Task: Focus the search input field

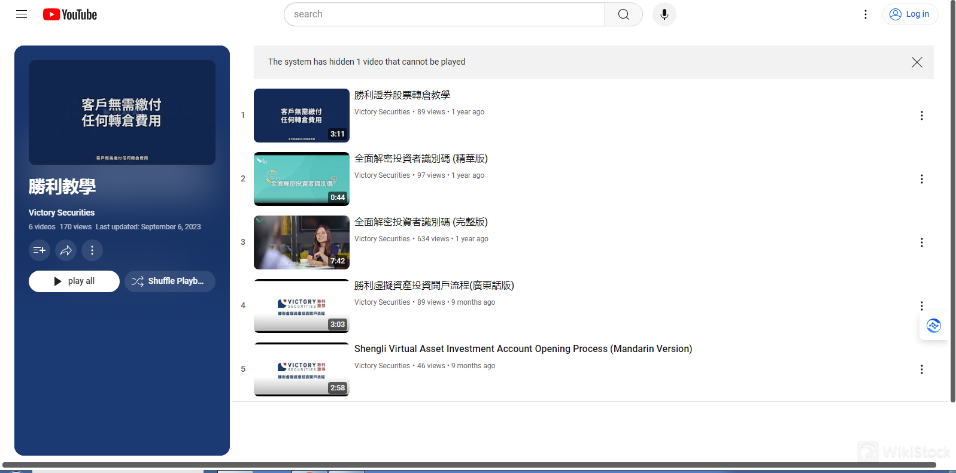Action: tap(444, 14)
